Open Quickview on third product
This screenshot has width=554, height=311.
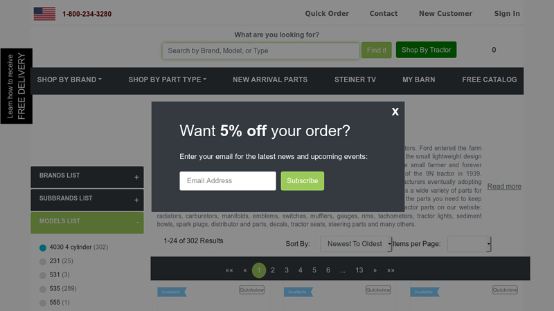[x=505, y=290]
